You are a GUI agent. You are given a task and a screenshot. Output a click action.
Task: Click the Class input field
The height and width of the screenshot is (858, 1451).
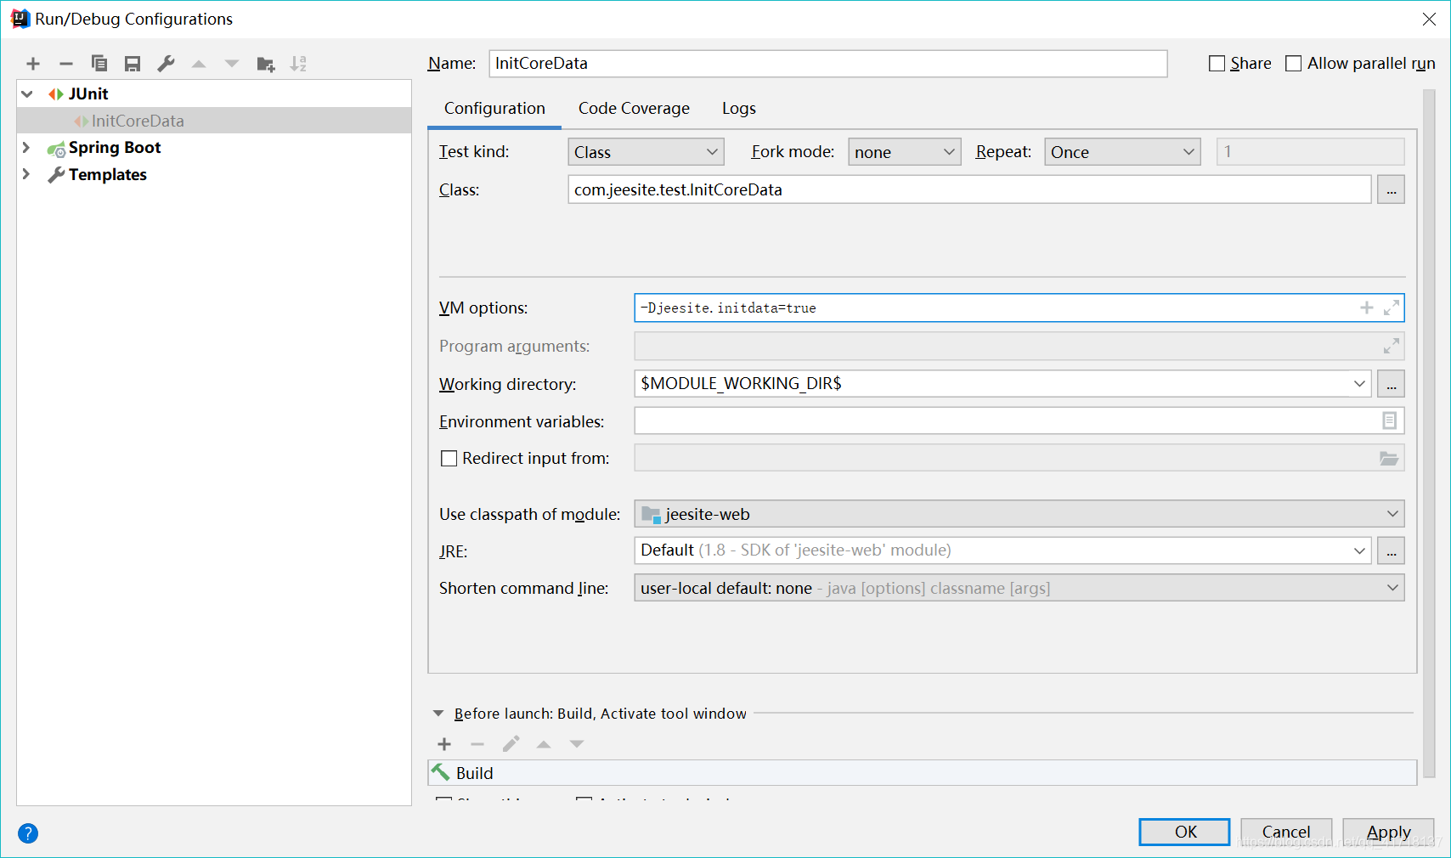point(969,189)
